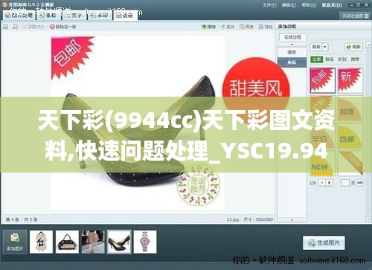The height and width of the screenshot is (270, 372).
Task: Click the green undo (撤销) icon
Action: pos(204,27)
